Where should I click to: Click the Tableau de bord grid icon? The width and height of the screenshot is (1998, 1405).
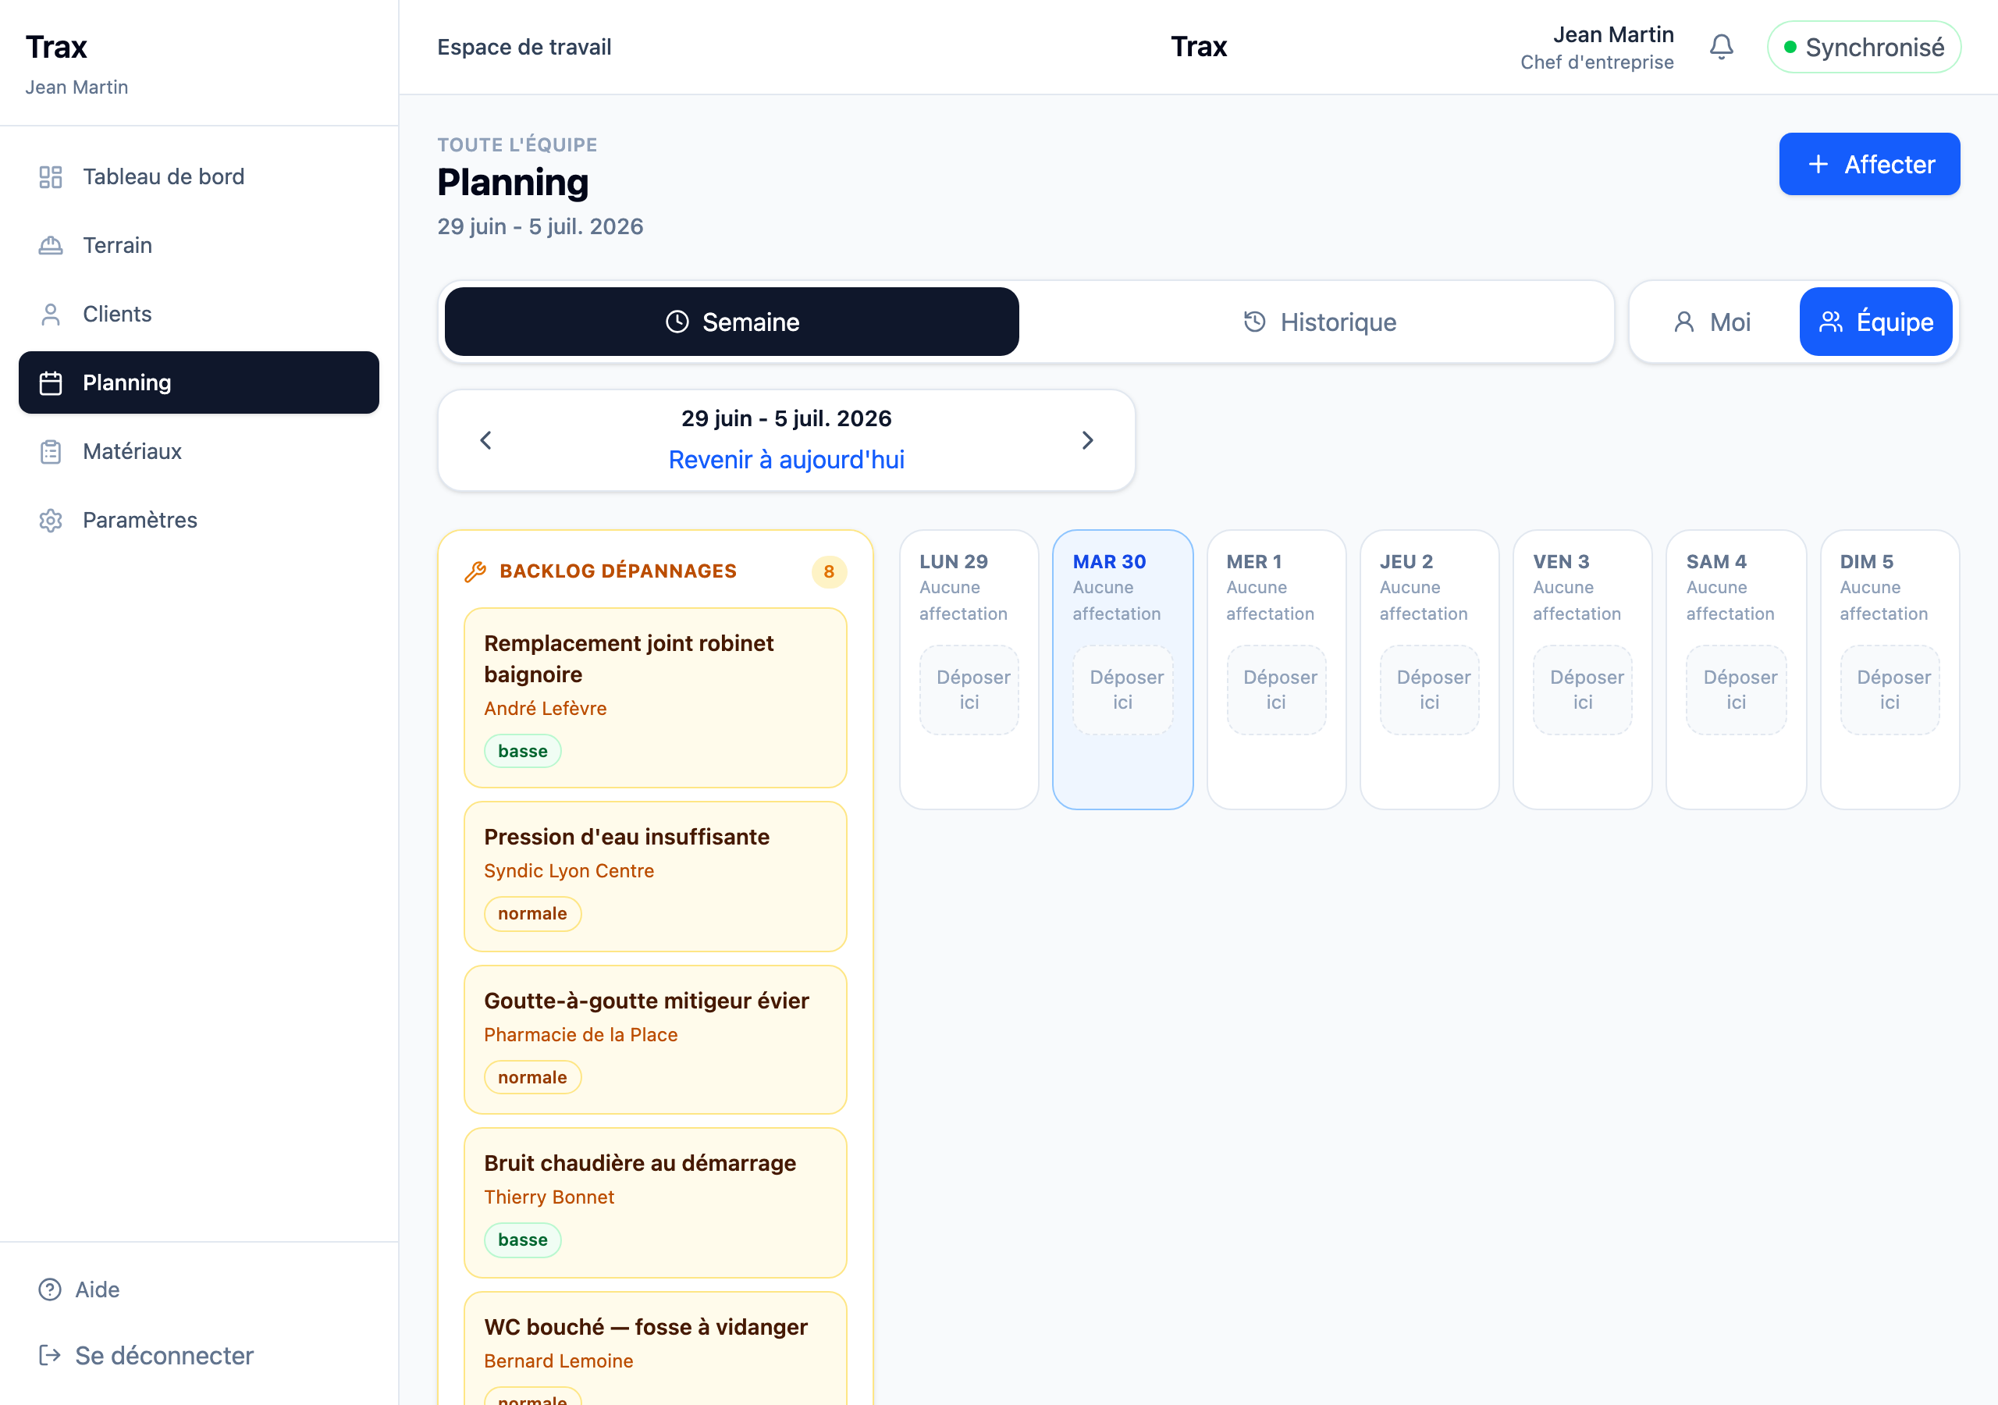coord(51,176)
